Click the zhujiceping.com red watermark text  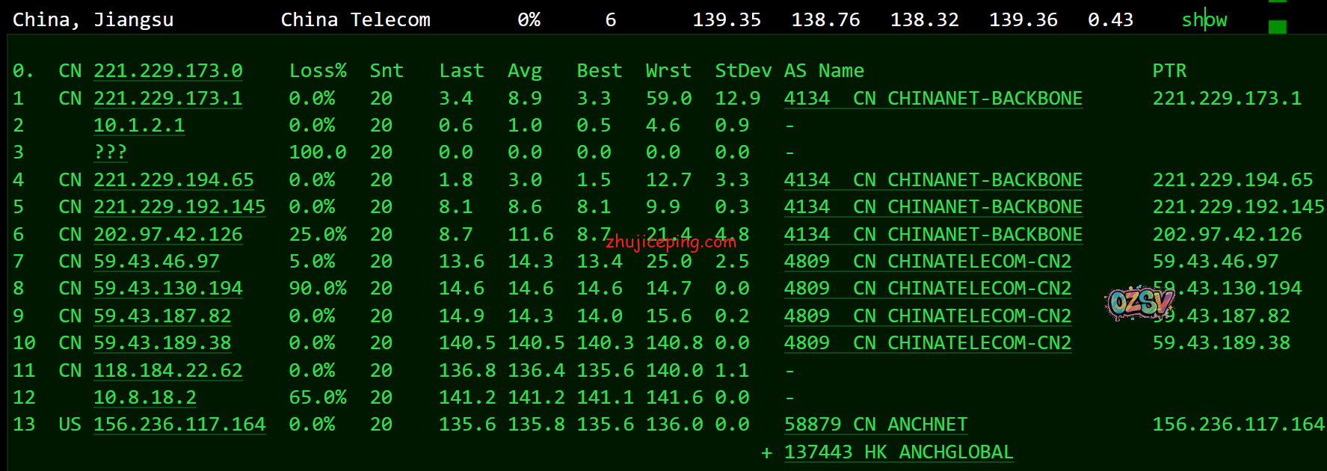(x=671, y=241)
